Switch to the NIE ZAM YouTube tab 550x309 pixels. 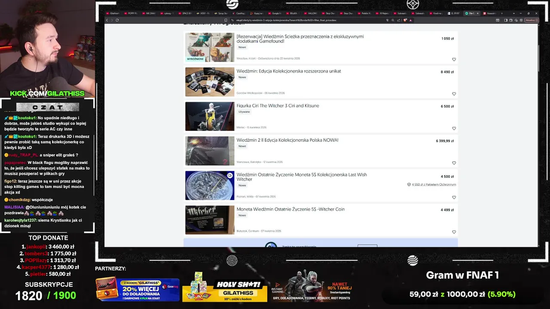[x=149, y=13]
